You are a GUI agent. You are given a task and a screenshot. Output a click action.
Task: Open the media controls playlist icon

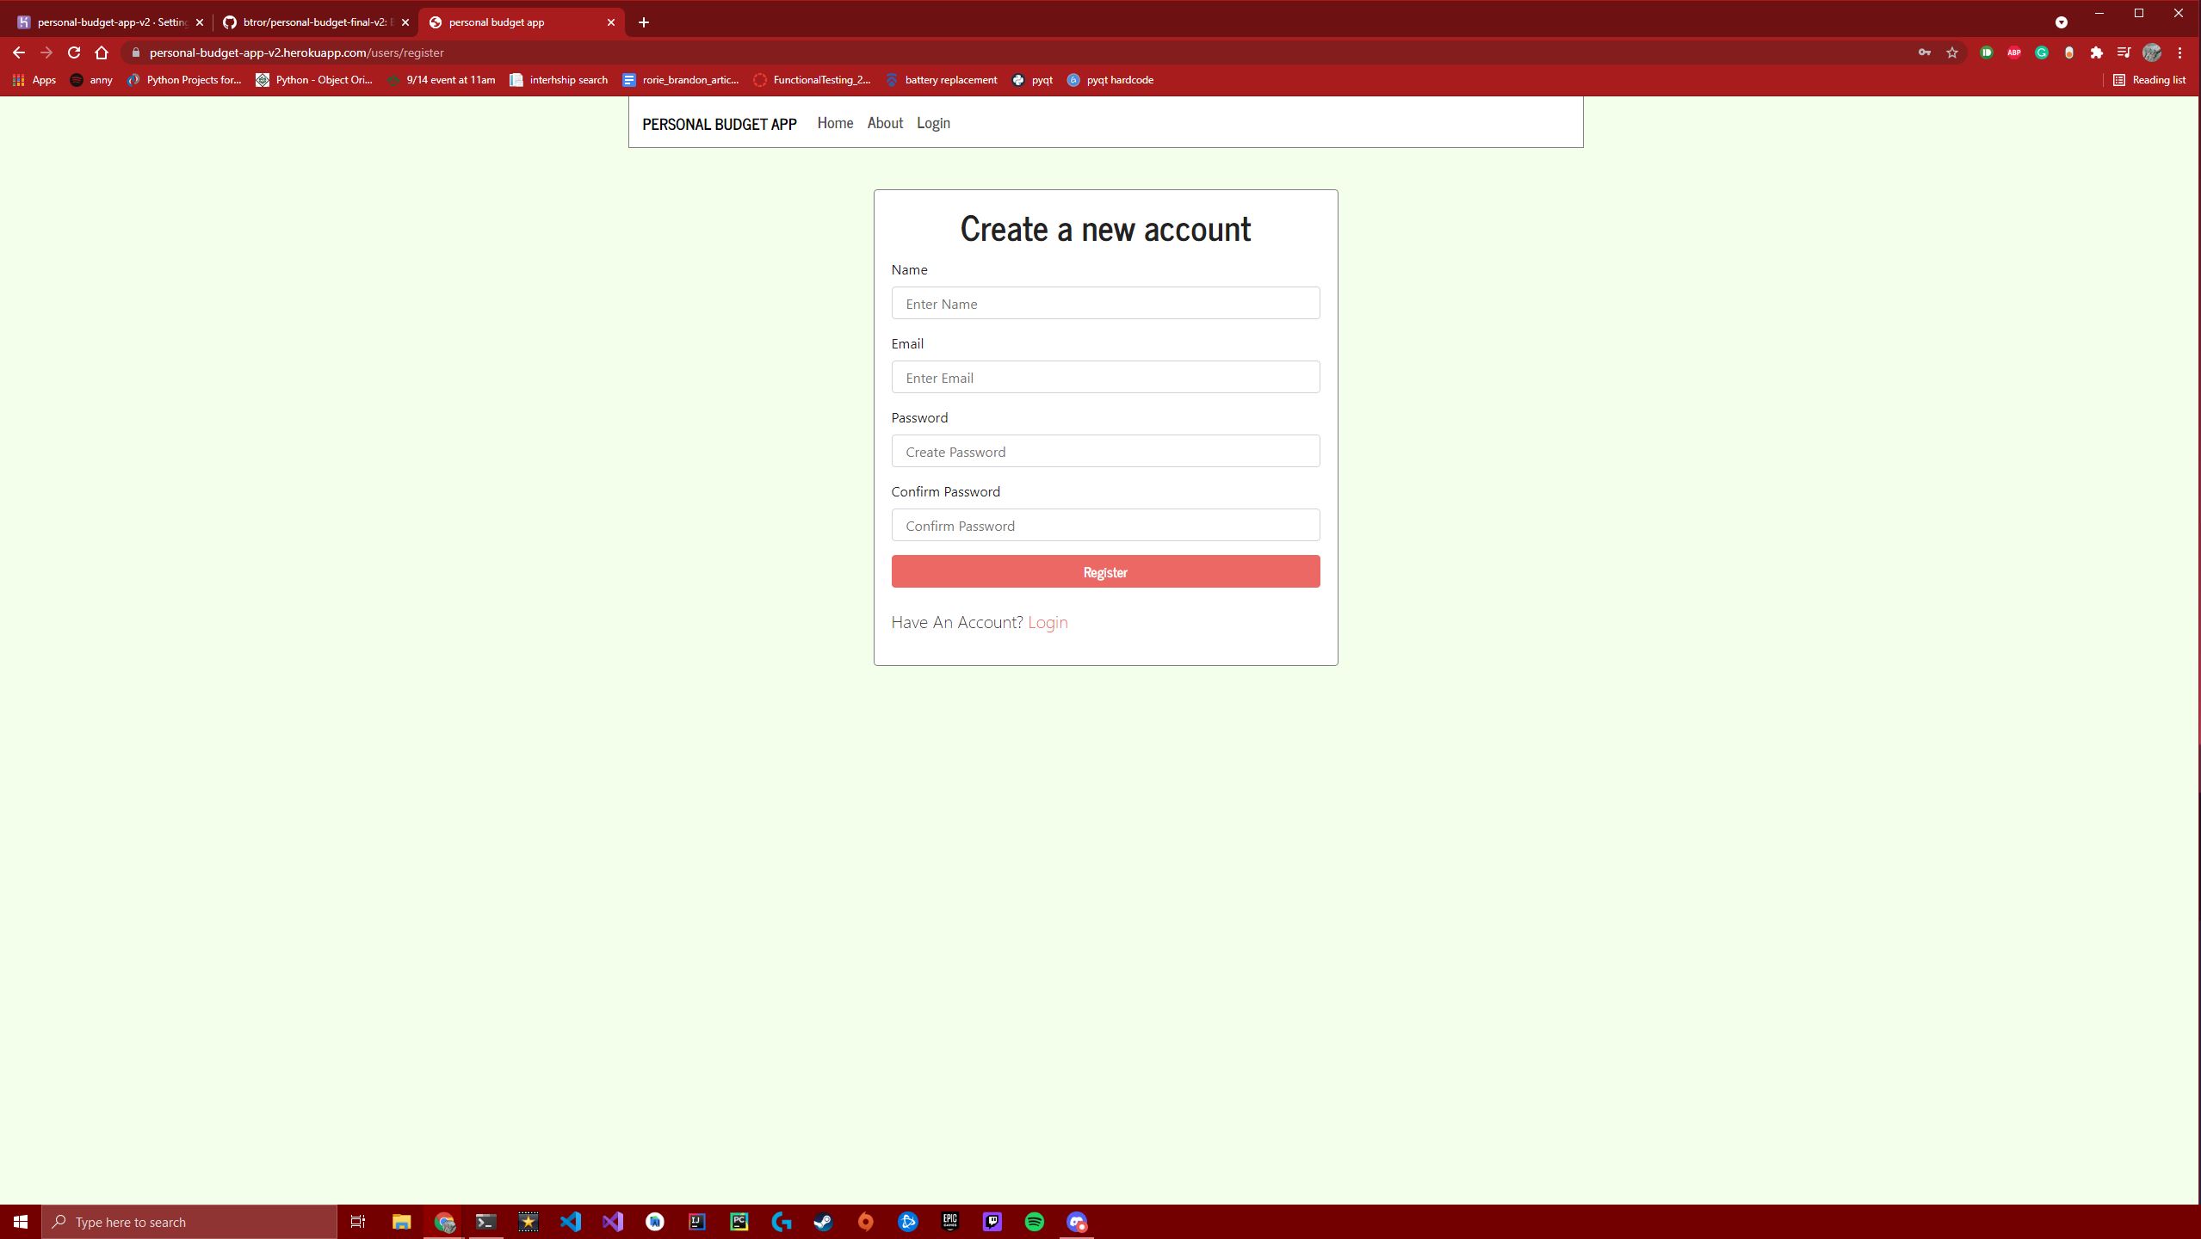2124,52
